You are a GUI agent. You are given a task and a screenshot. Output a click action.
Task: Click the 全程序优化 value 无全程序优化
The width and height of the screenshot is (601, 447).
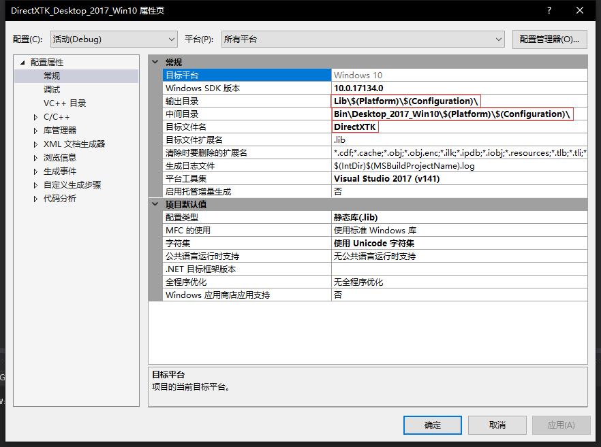click(459, 282)
